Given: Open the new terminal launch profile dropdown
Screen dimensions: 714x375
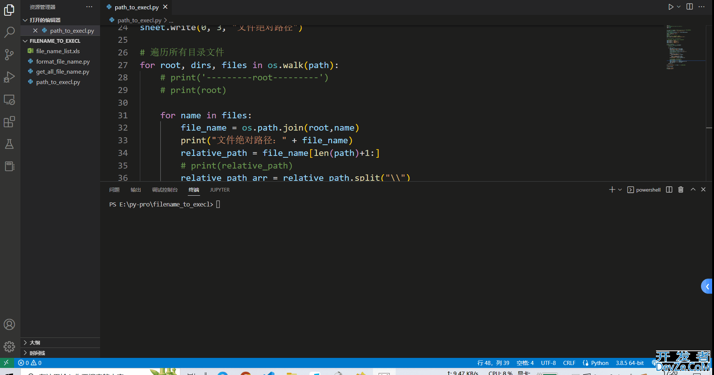Looking at the screenshot, I should 620,190.
